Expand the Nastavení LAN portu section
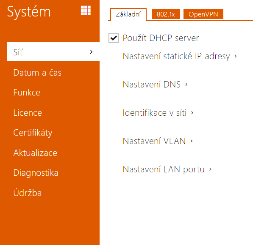This screenshot has width=253, height=245. [x=167, y=169]
